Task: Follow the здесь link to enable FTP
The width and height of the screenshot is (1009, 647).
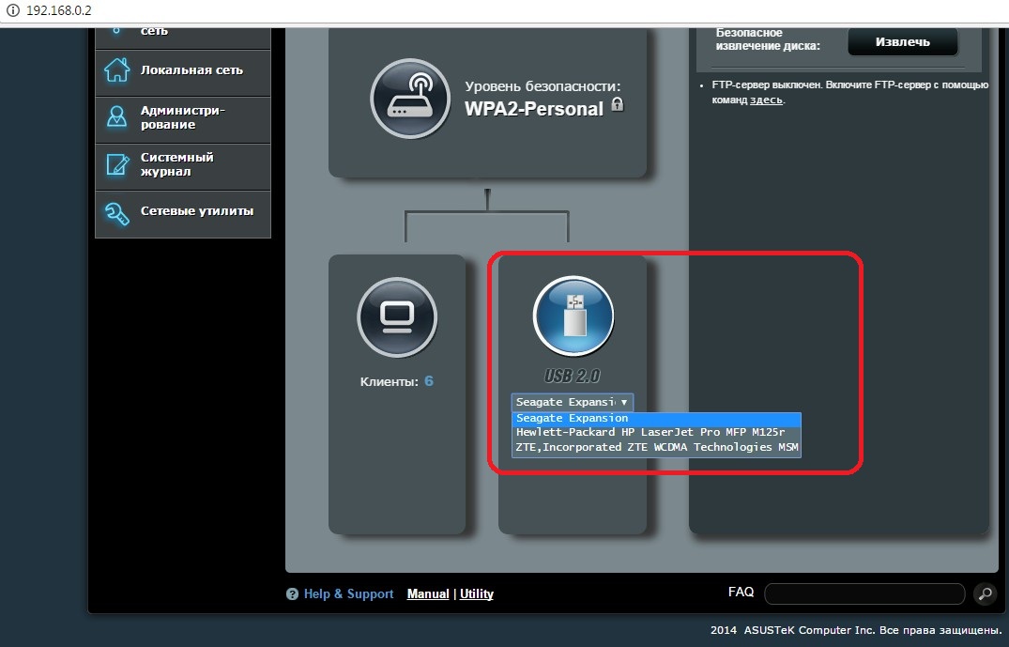Action: (x=767, y=100)
